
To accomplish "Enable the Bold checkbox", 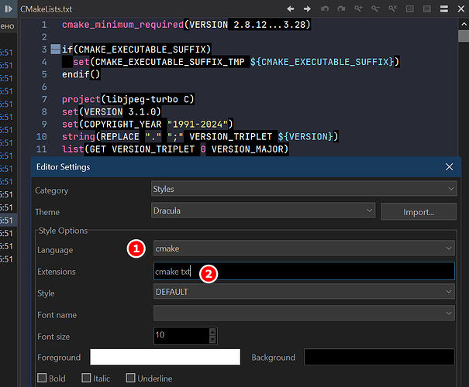I will pyautogui.click(x=42, y=378).
